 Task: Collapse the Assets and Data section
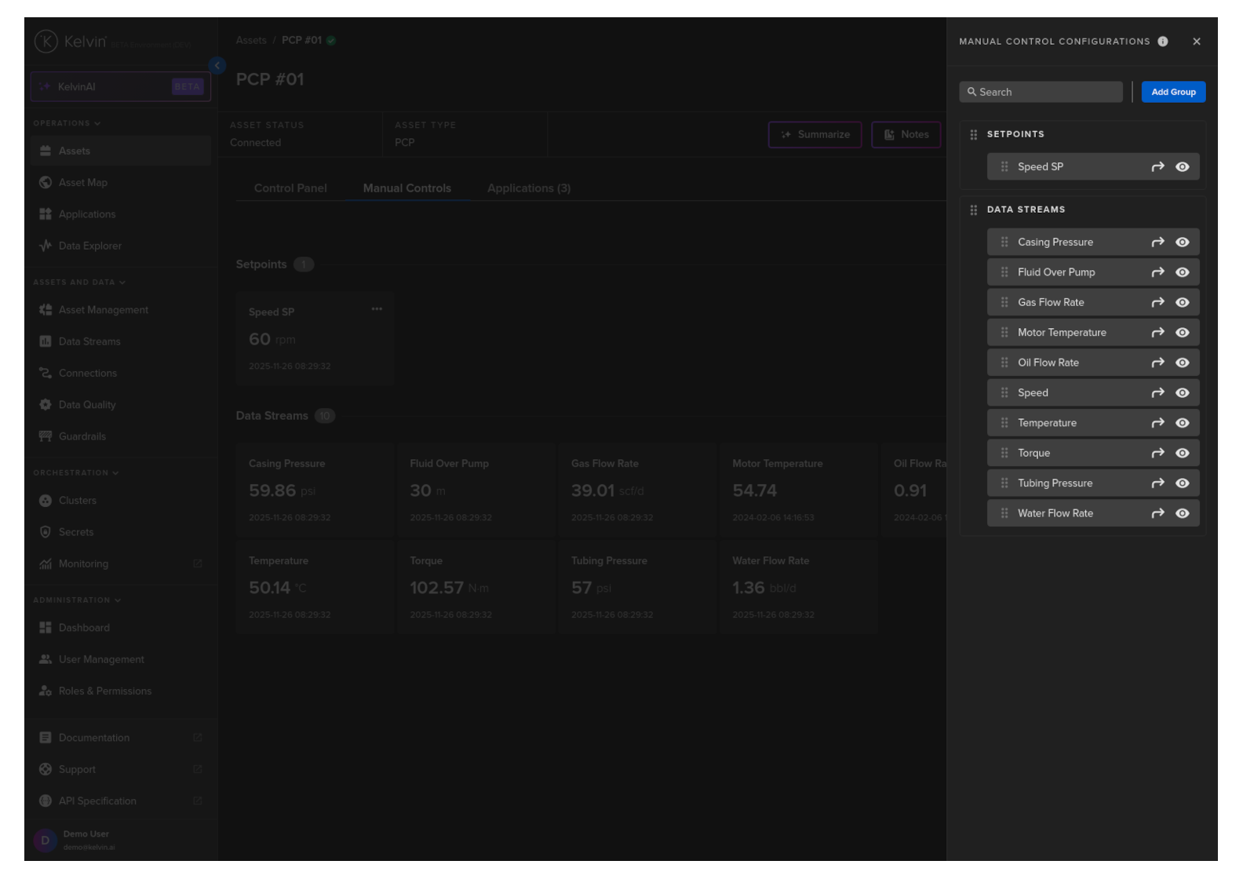(x=122, y=283)
